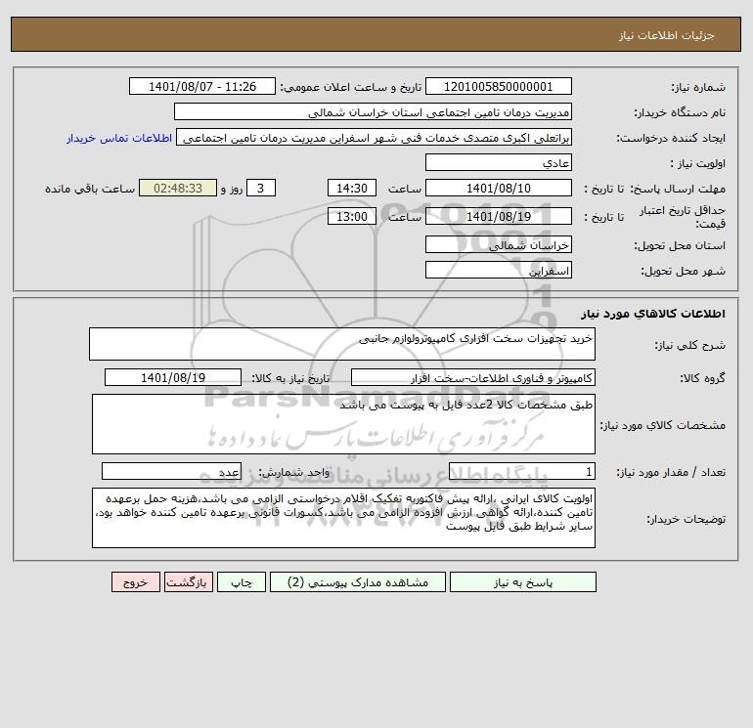This screenshot has height=728, width=753.
Task: Click the section title اطلاعات کالاهای مورد نیاز
Action: tap(653, 314)
